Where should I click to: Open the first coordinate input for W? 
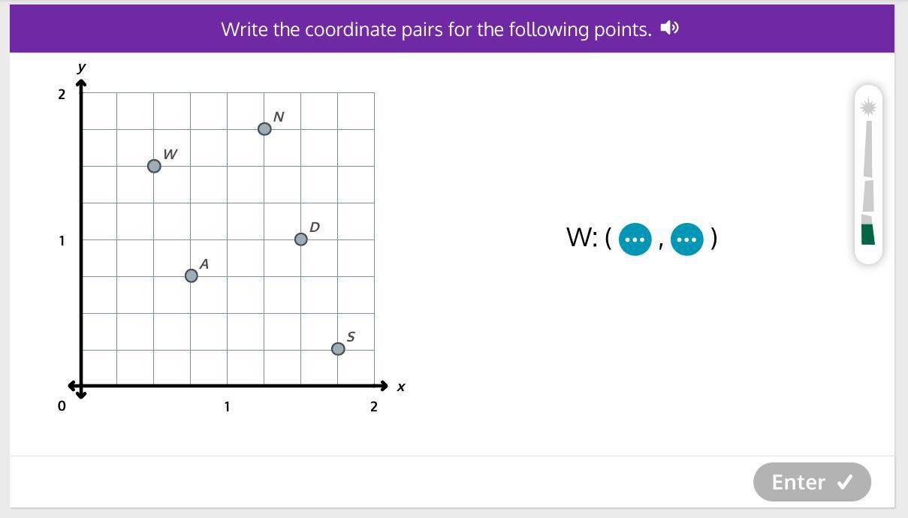point(635,239)
